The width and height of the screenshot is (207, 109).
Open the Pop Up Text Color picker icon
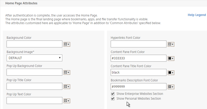(x=67, y=101)
